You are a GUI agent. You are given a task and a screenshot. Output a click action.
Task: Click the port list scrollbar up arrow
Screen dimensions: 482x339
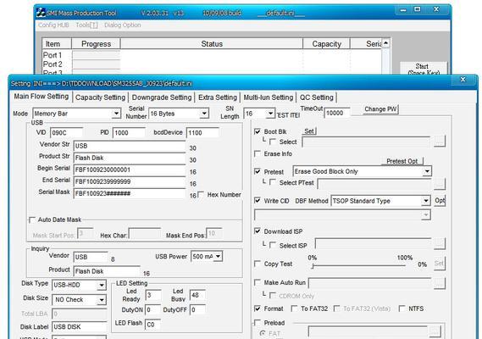(385, 42)
